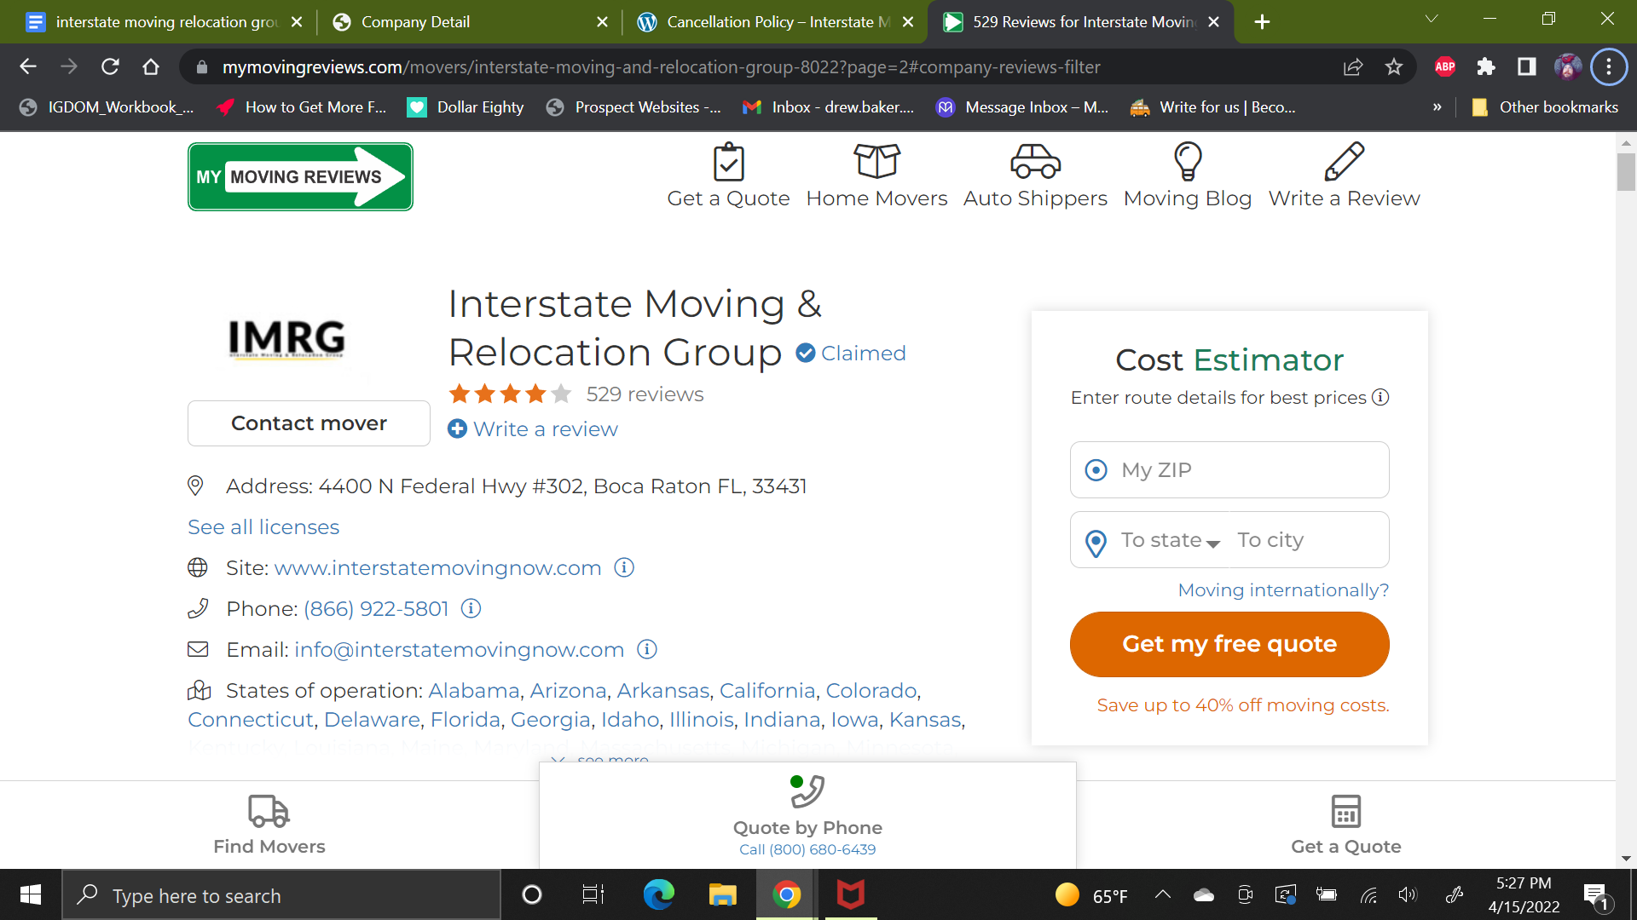Show more bookmarks with the double chevron
The height and width of the screenshot is (920, 1637).
pos(1437,107)
